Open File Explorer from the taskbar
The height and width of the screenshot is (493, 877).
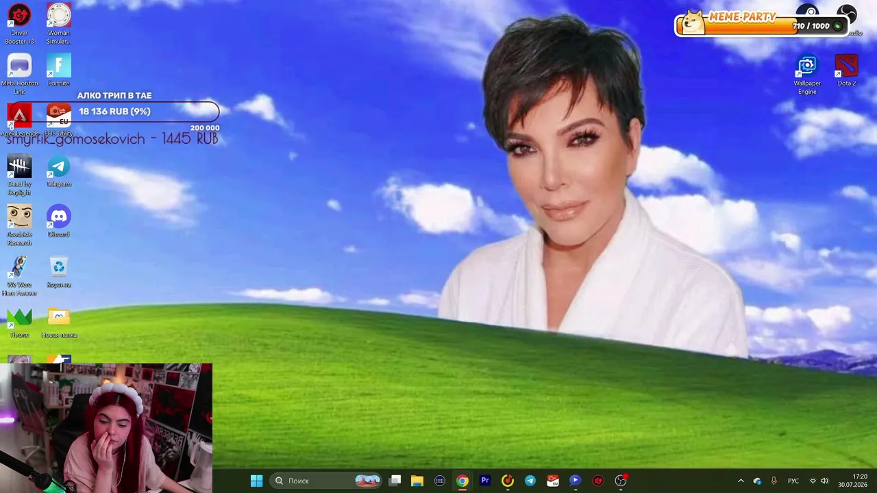coord(417,481)
